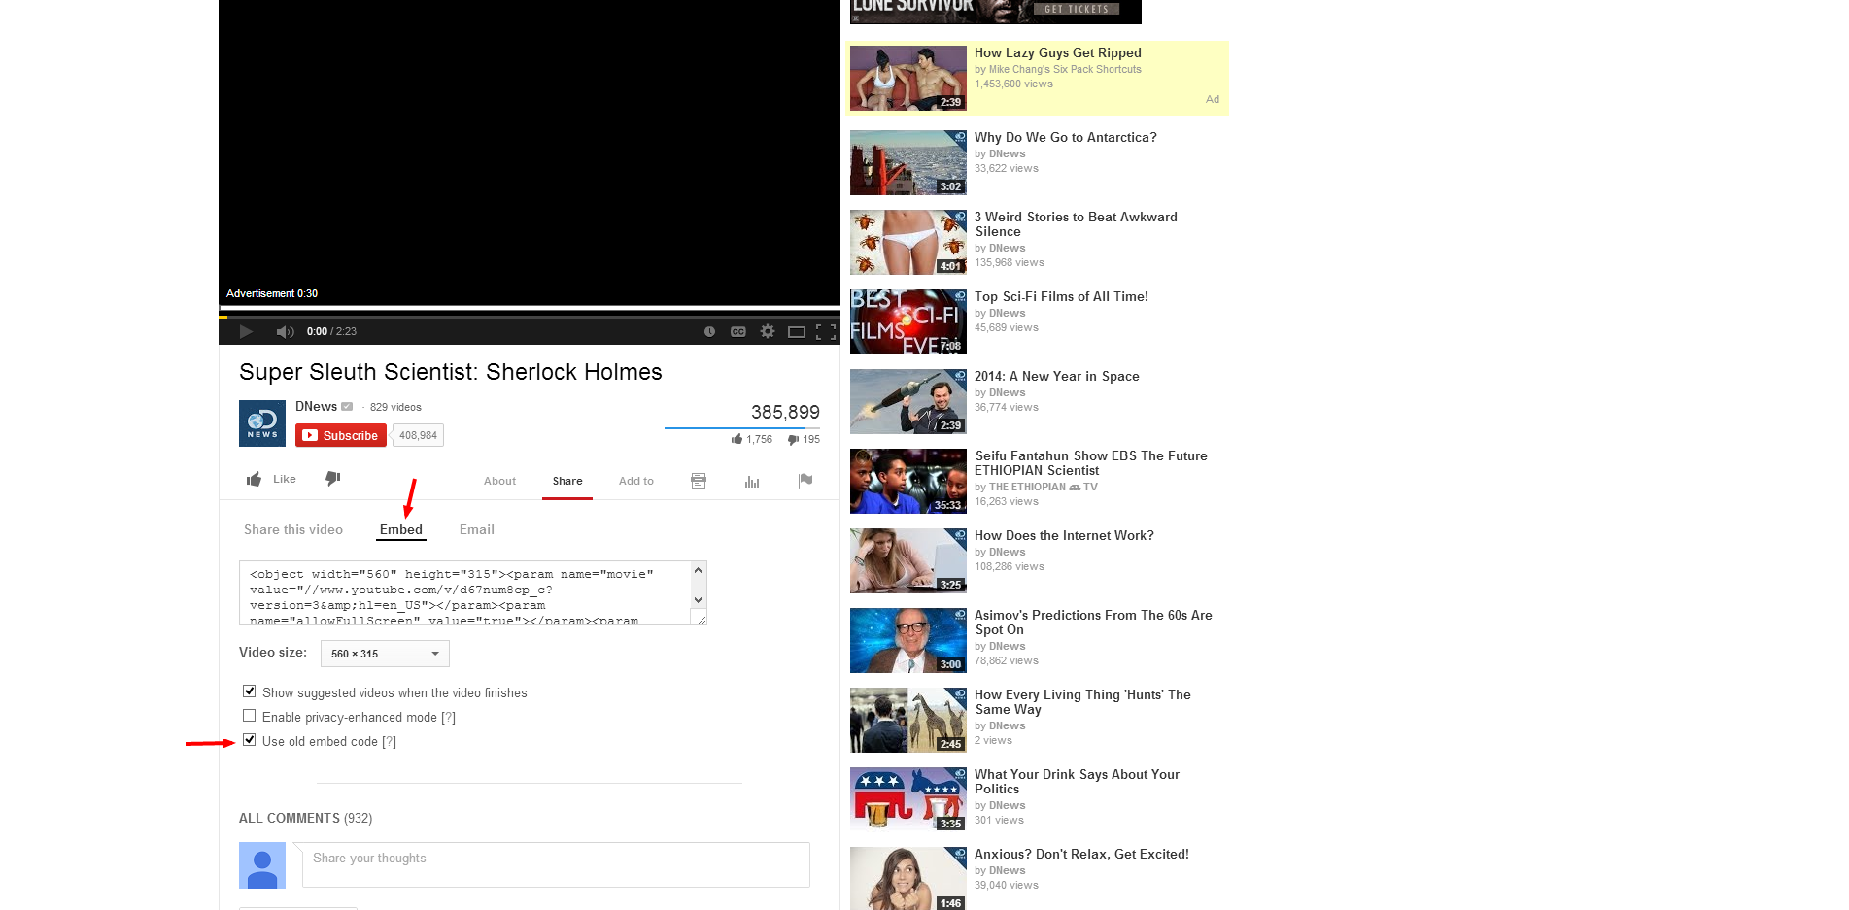The width and height of the screenshot is (1849, 910).
Task: Open How Does the Internet Work? thumbnail
Action: (x=908, y=561)
